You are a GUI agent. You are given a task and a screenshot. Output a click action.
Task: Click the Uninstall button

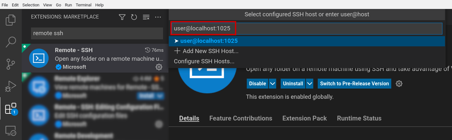tap(293, 83)
